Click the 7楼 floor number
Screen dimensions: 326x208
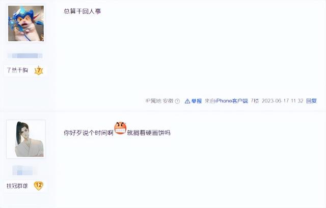point(255,101)
